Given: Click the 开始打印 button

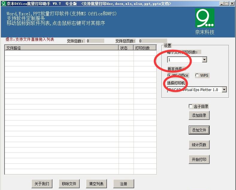Looking at the screenshot, I should (199, 159).
